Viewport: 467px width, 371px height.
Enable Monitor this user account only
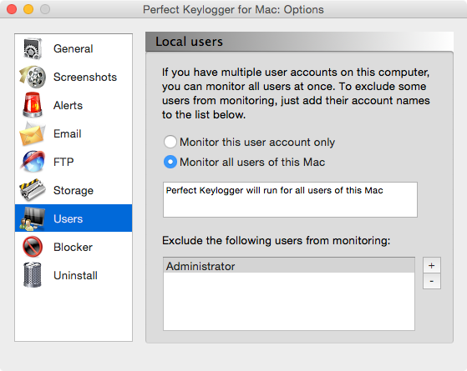[x=170, y=142]
